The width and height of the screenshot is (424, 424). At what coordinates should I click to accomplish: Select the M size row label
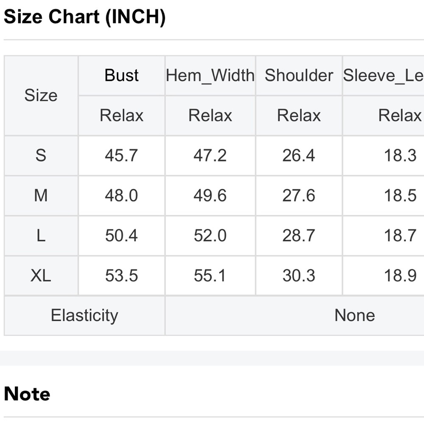(41, 195)
